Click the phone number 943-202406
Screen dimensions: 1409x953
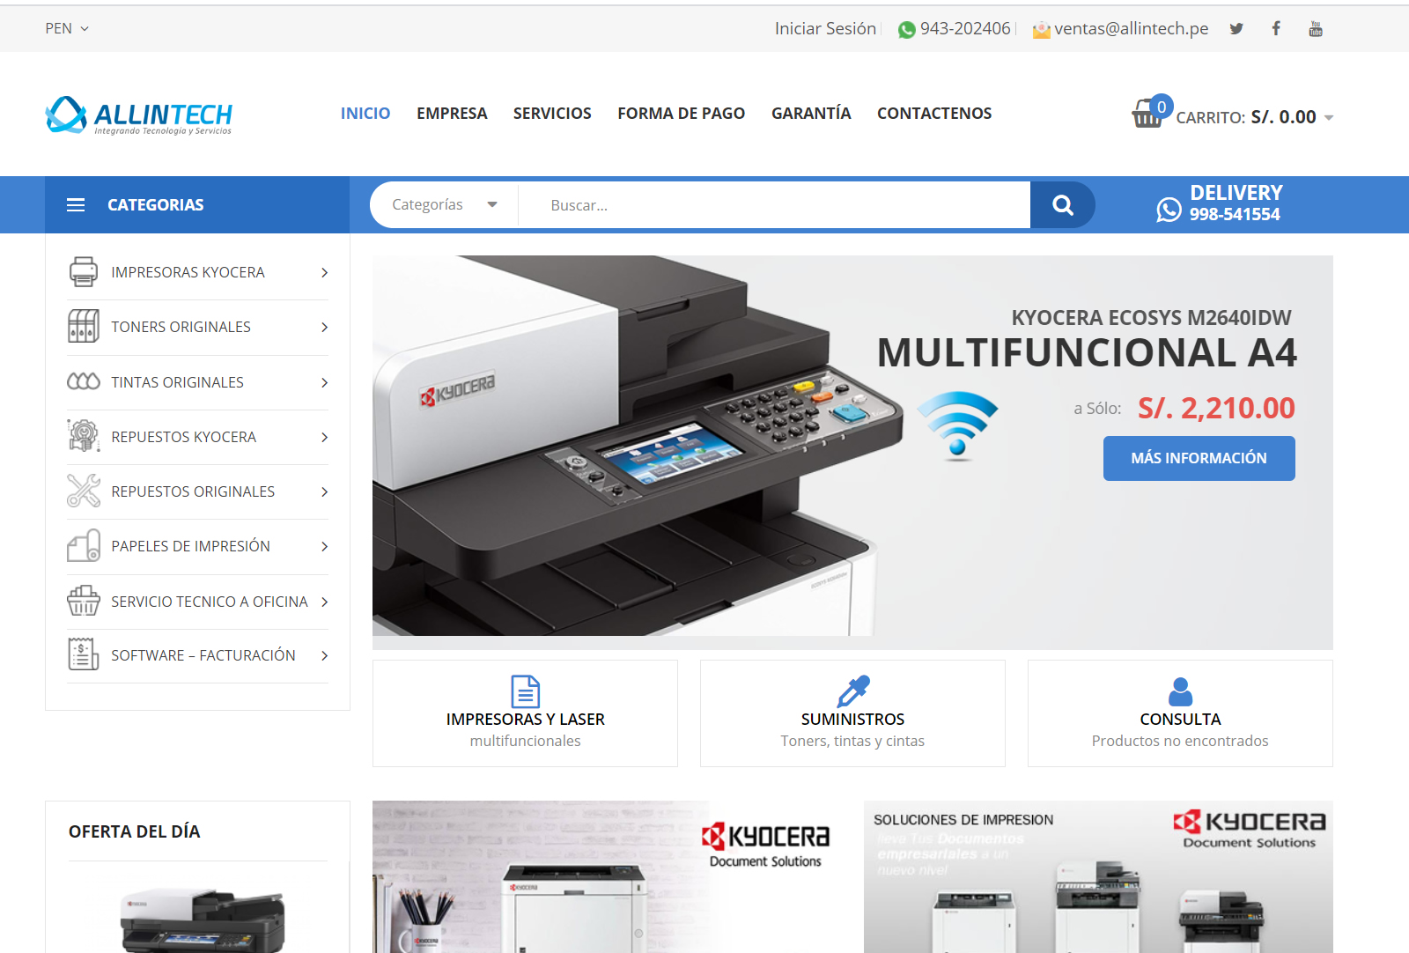pos(965,29)
